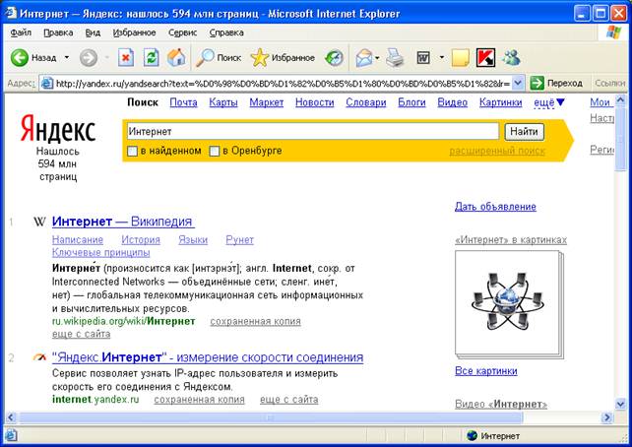The height and width of the screenshot is (447, 632).
Task: Go to Почта service link
Action: 183,102
